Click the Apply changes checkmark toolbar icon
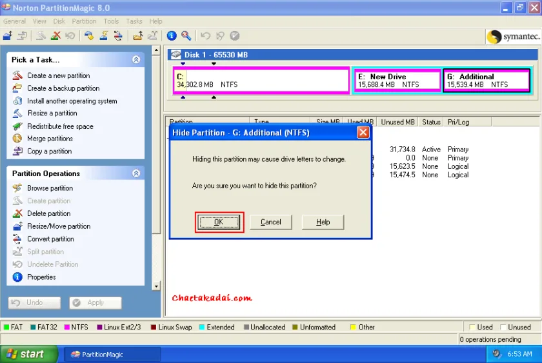542x363 pixels. click(234, 35)
